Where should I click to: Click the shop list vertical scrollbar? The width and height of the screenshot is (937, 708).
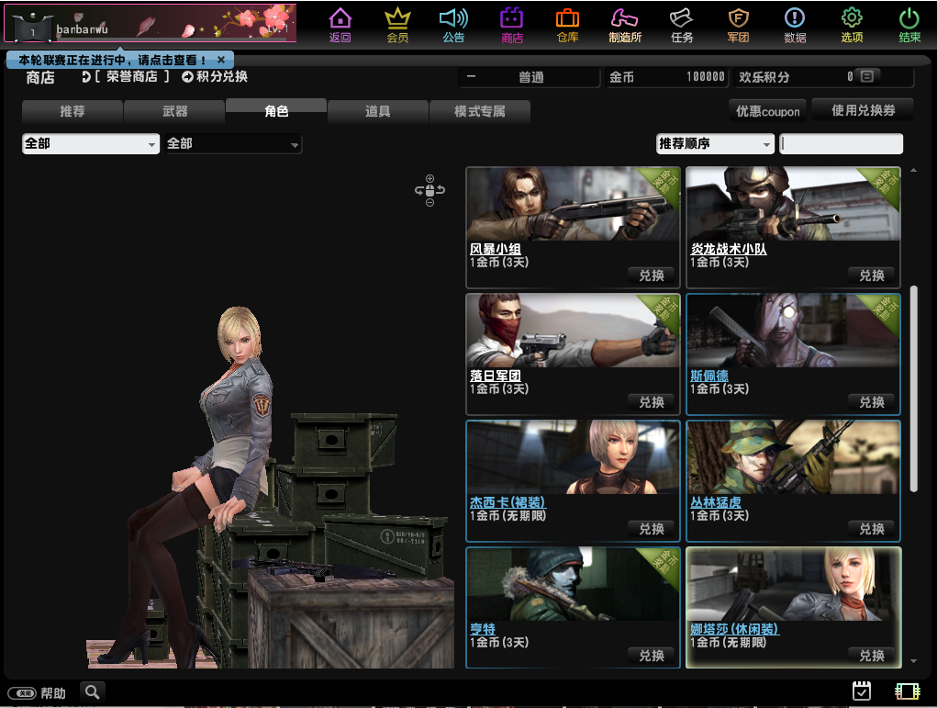coord(913,388)
